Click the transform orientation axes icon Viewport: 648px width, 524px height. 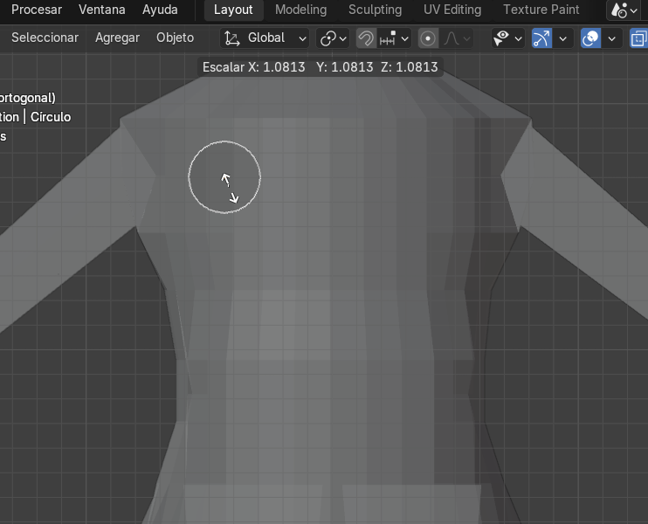(x=231, y=38)
